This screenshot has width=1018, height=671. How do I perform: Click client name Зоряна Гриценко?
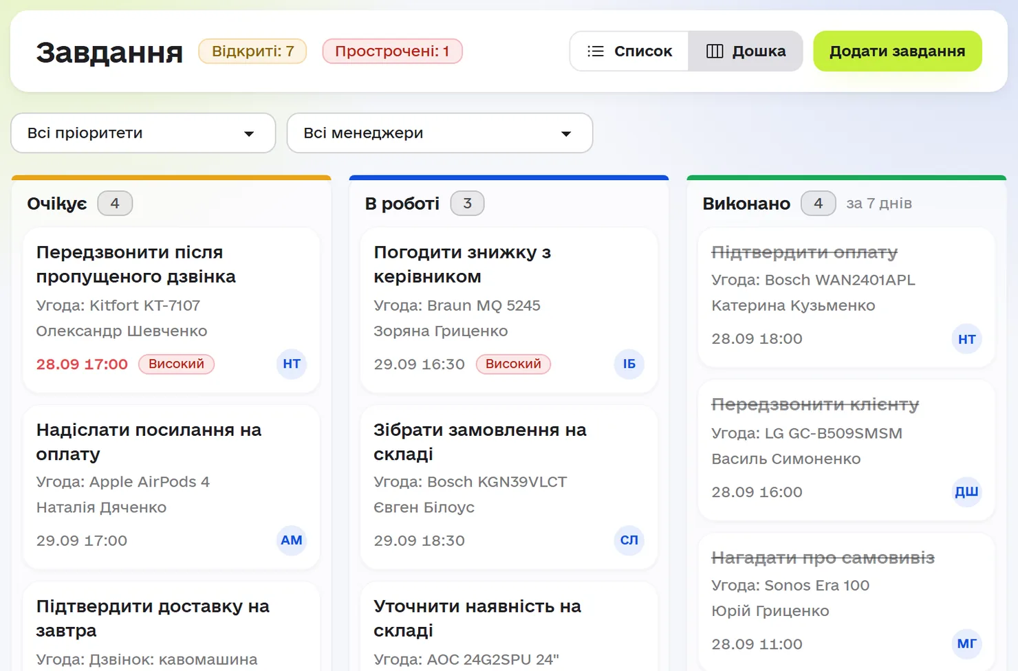(x=441, y=331)
